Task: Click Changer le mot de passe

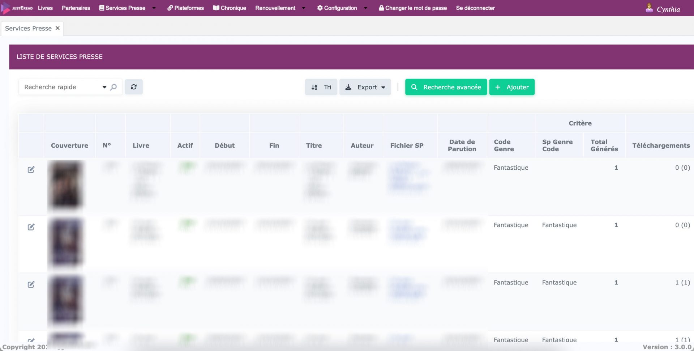Action: click(413, 8)
